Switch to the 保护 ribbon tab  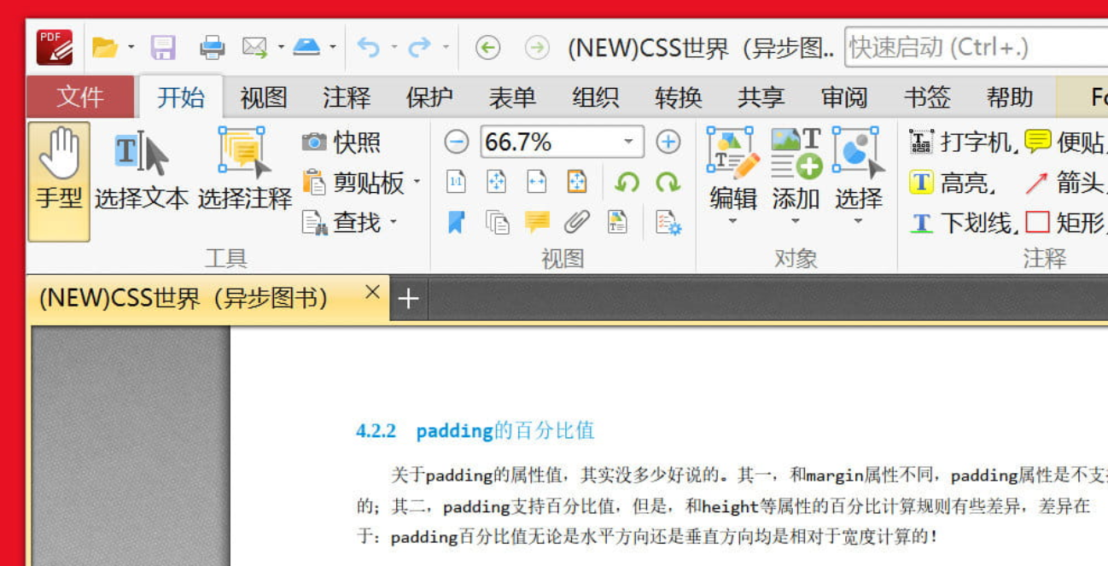click(429, 97)
